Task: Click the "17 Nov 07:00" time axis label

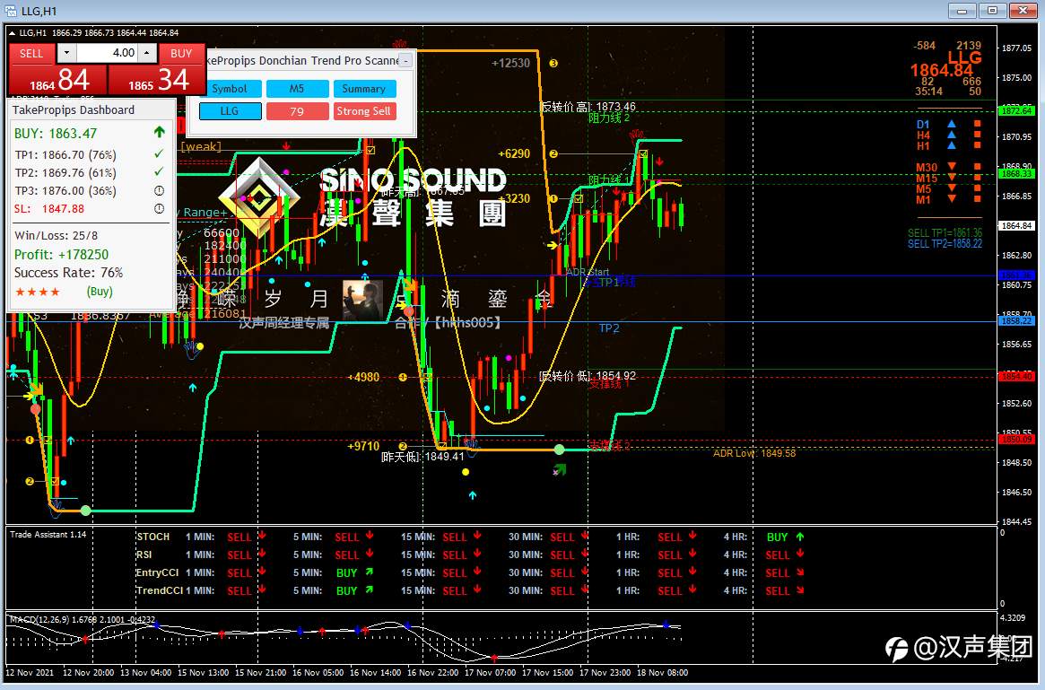Action: (490, 672)
